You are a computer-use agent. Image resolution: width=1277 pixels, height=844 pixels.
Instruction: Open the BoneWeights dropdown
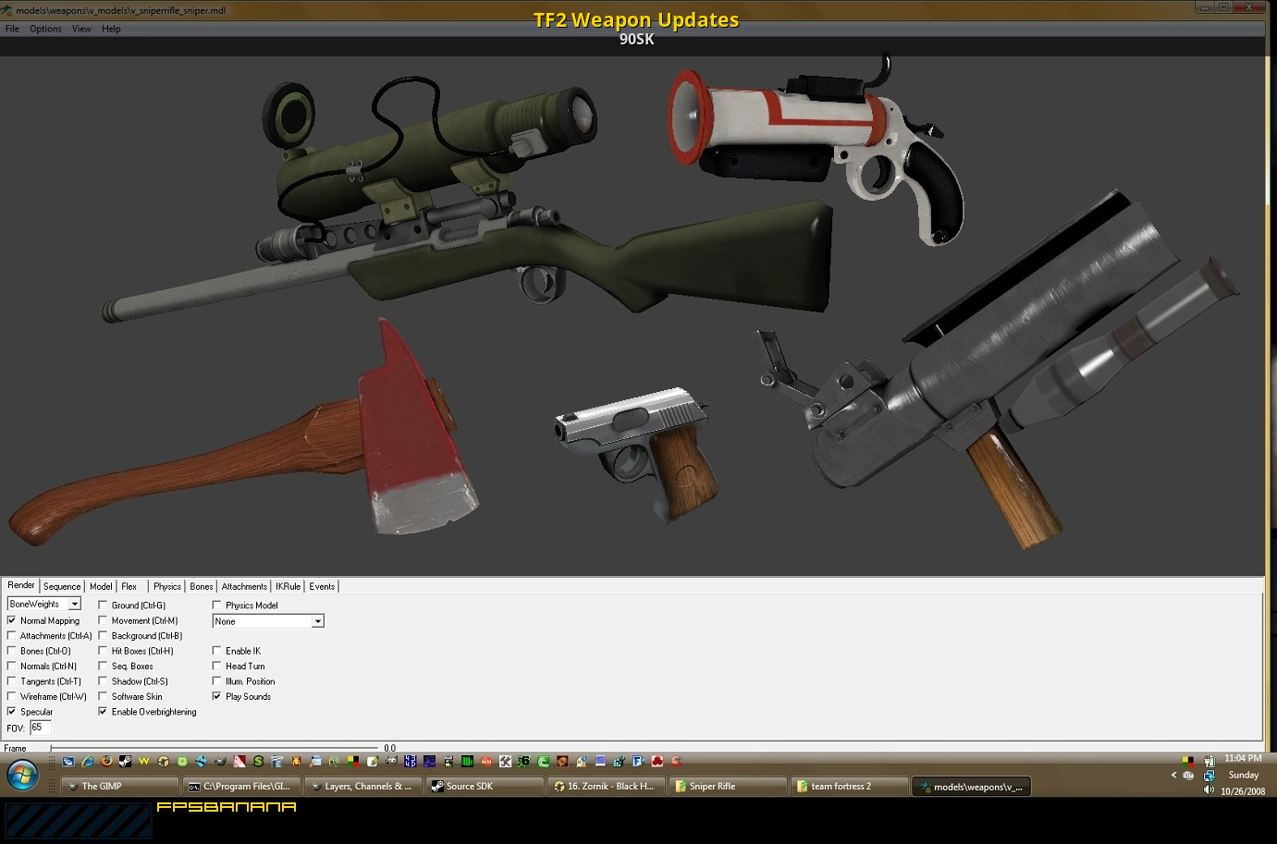pos(75,604)
